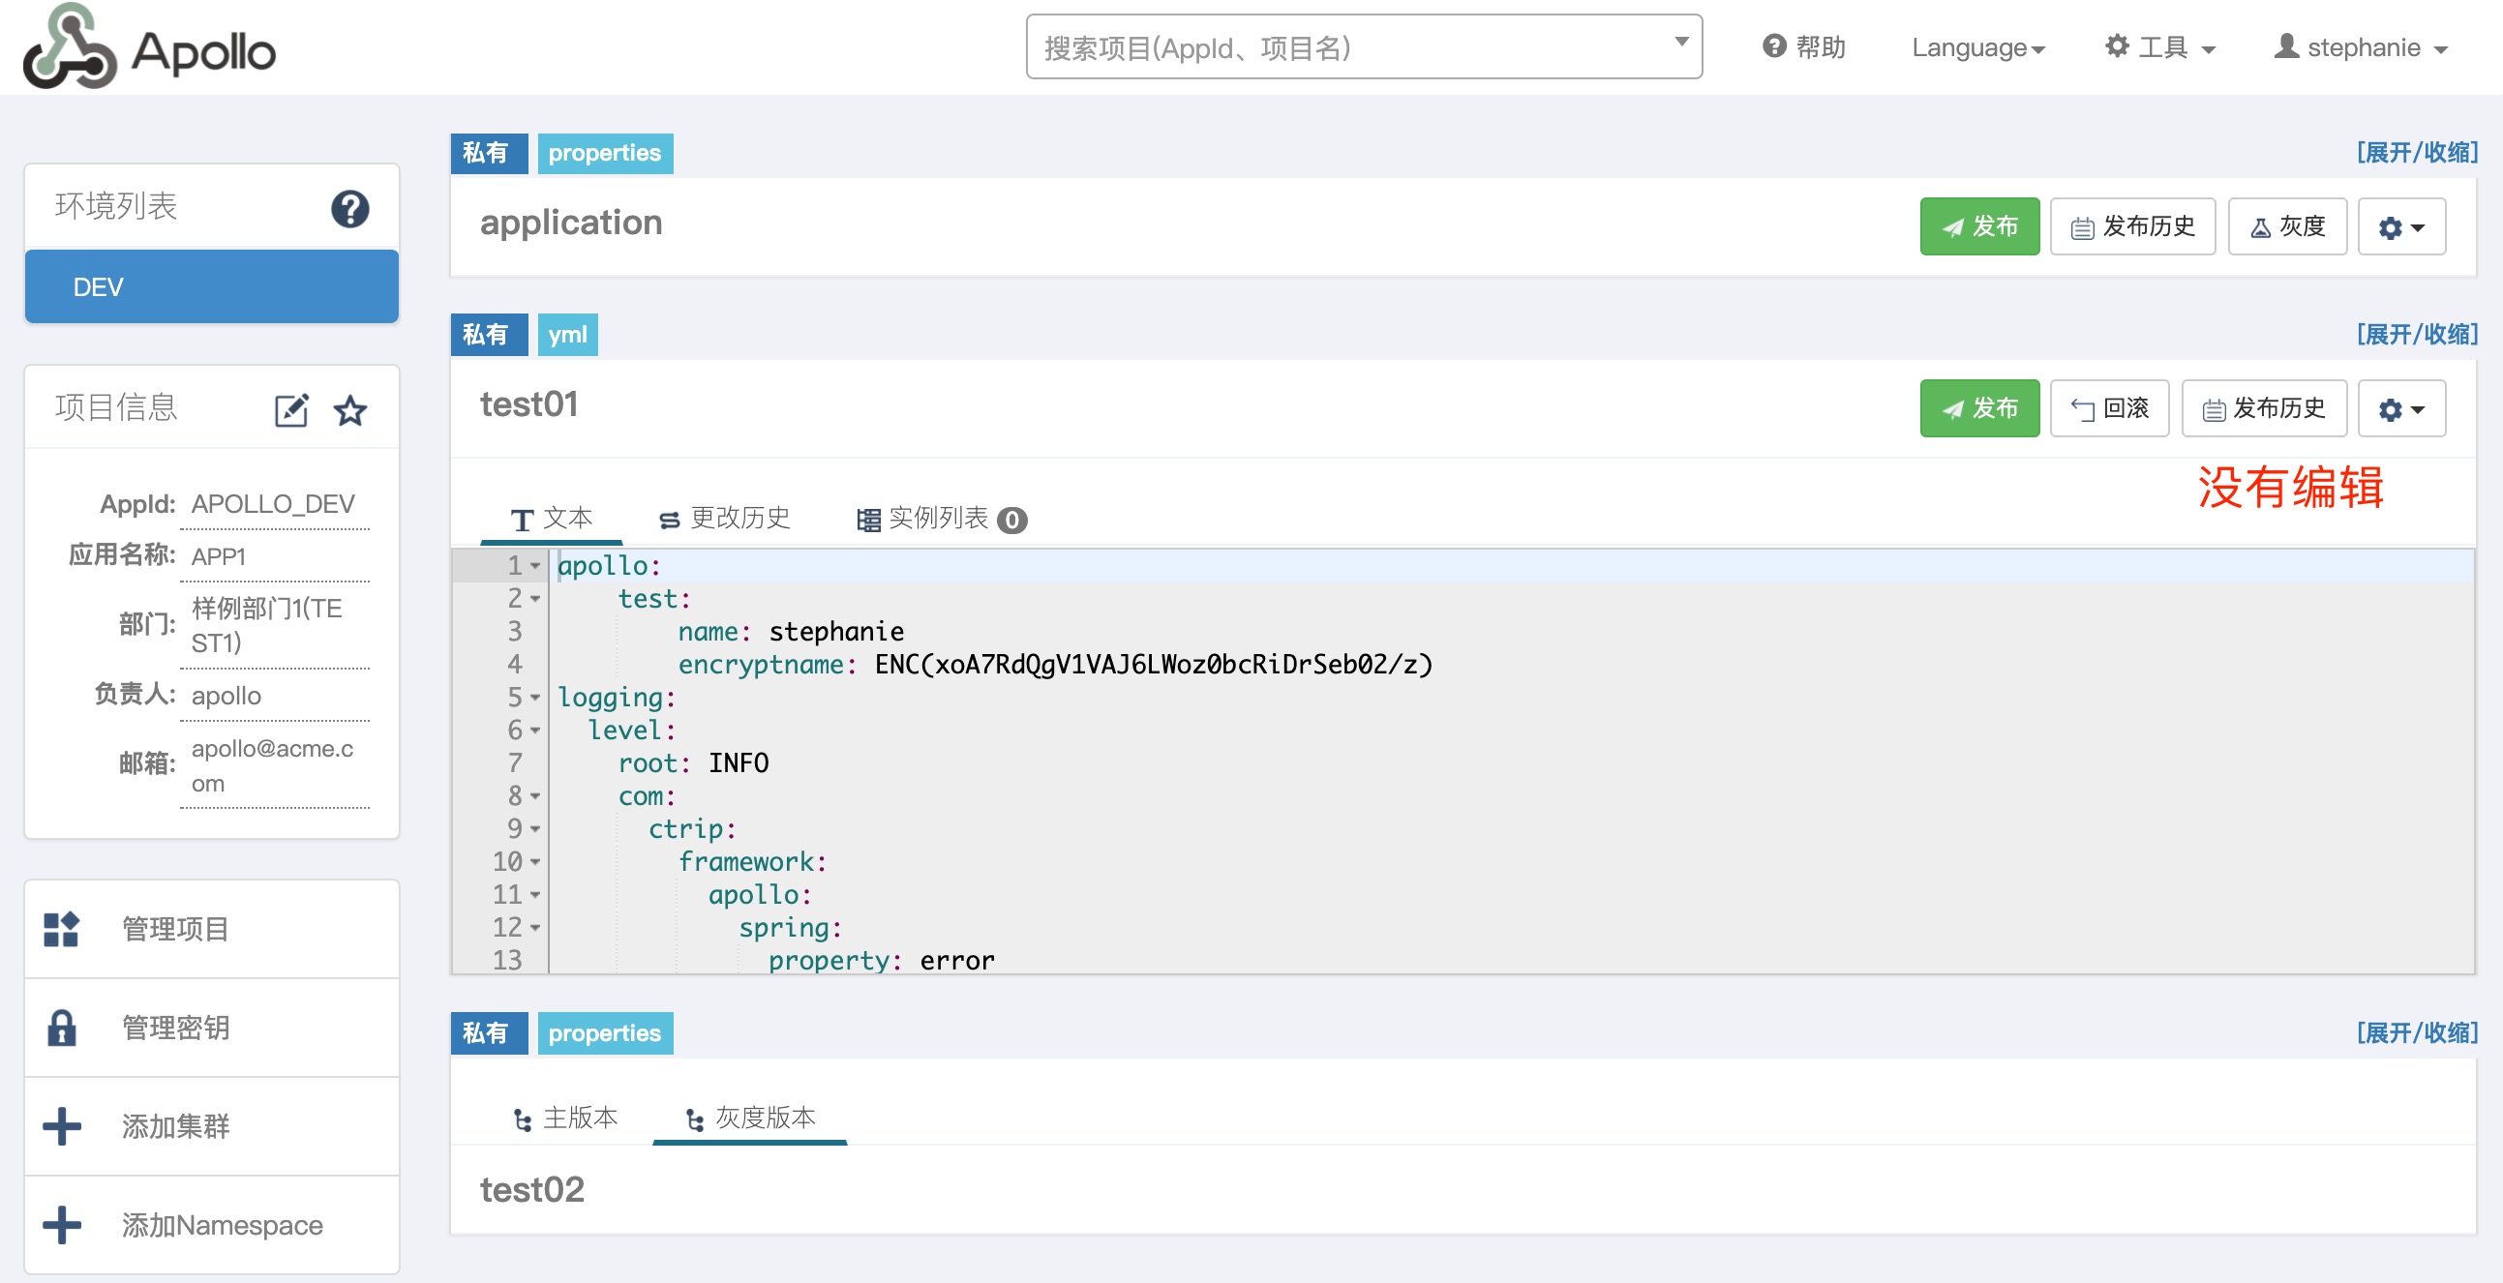Toggle favorite star for project info
2503x1283 pixels.
click(349, 410)
